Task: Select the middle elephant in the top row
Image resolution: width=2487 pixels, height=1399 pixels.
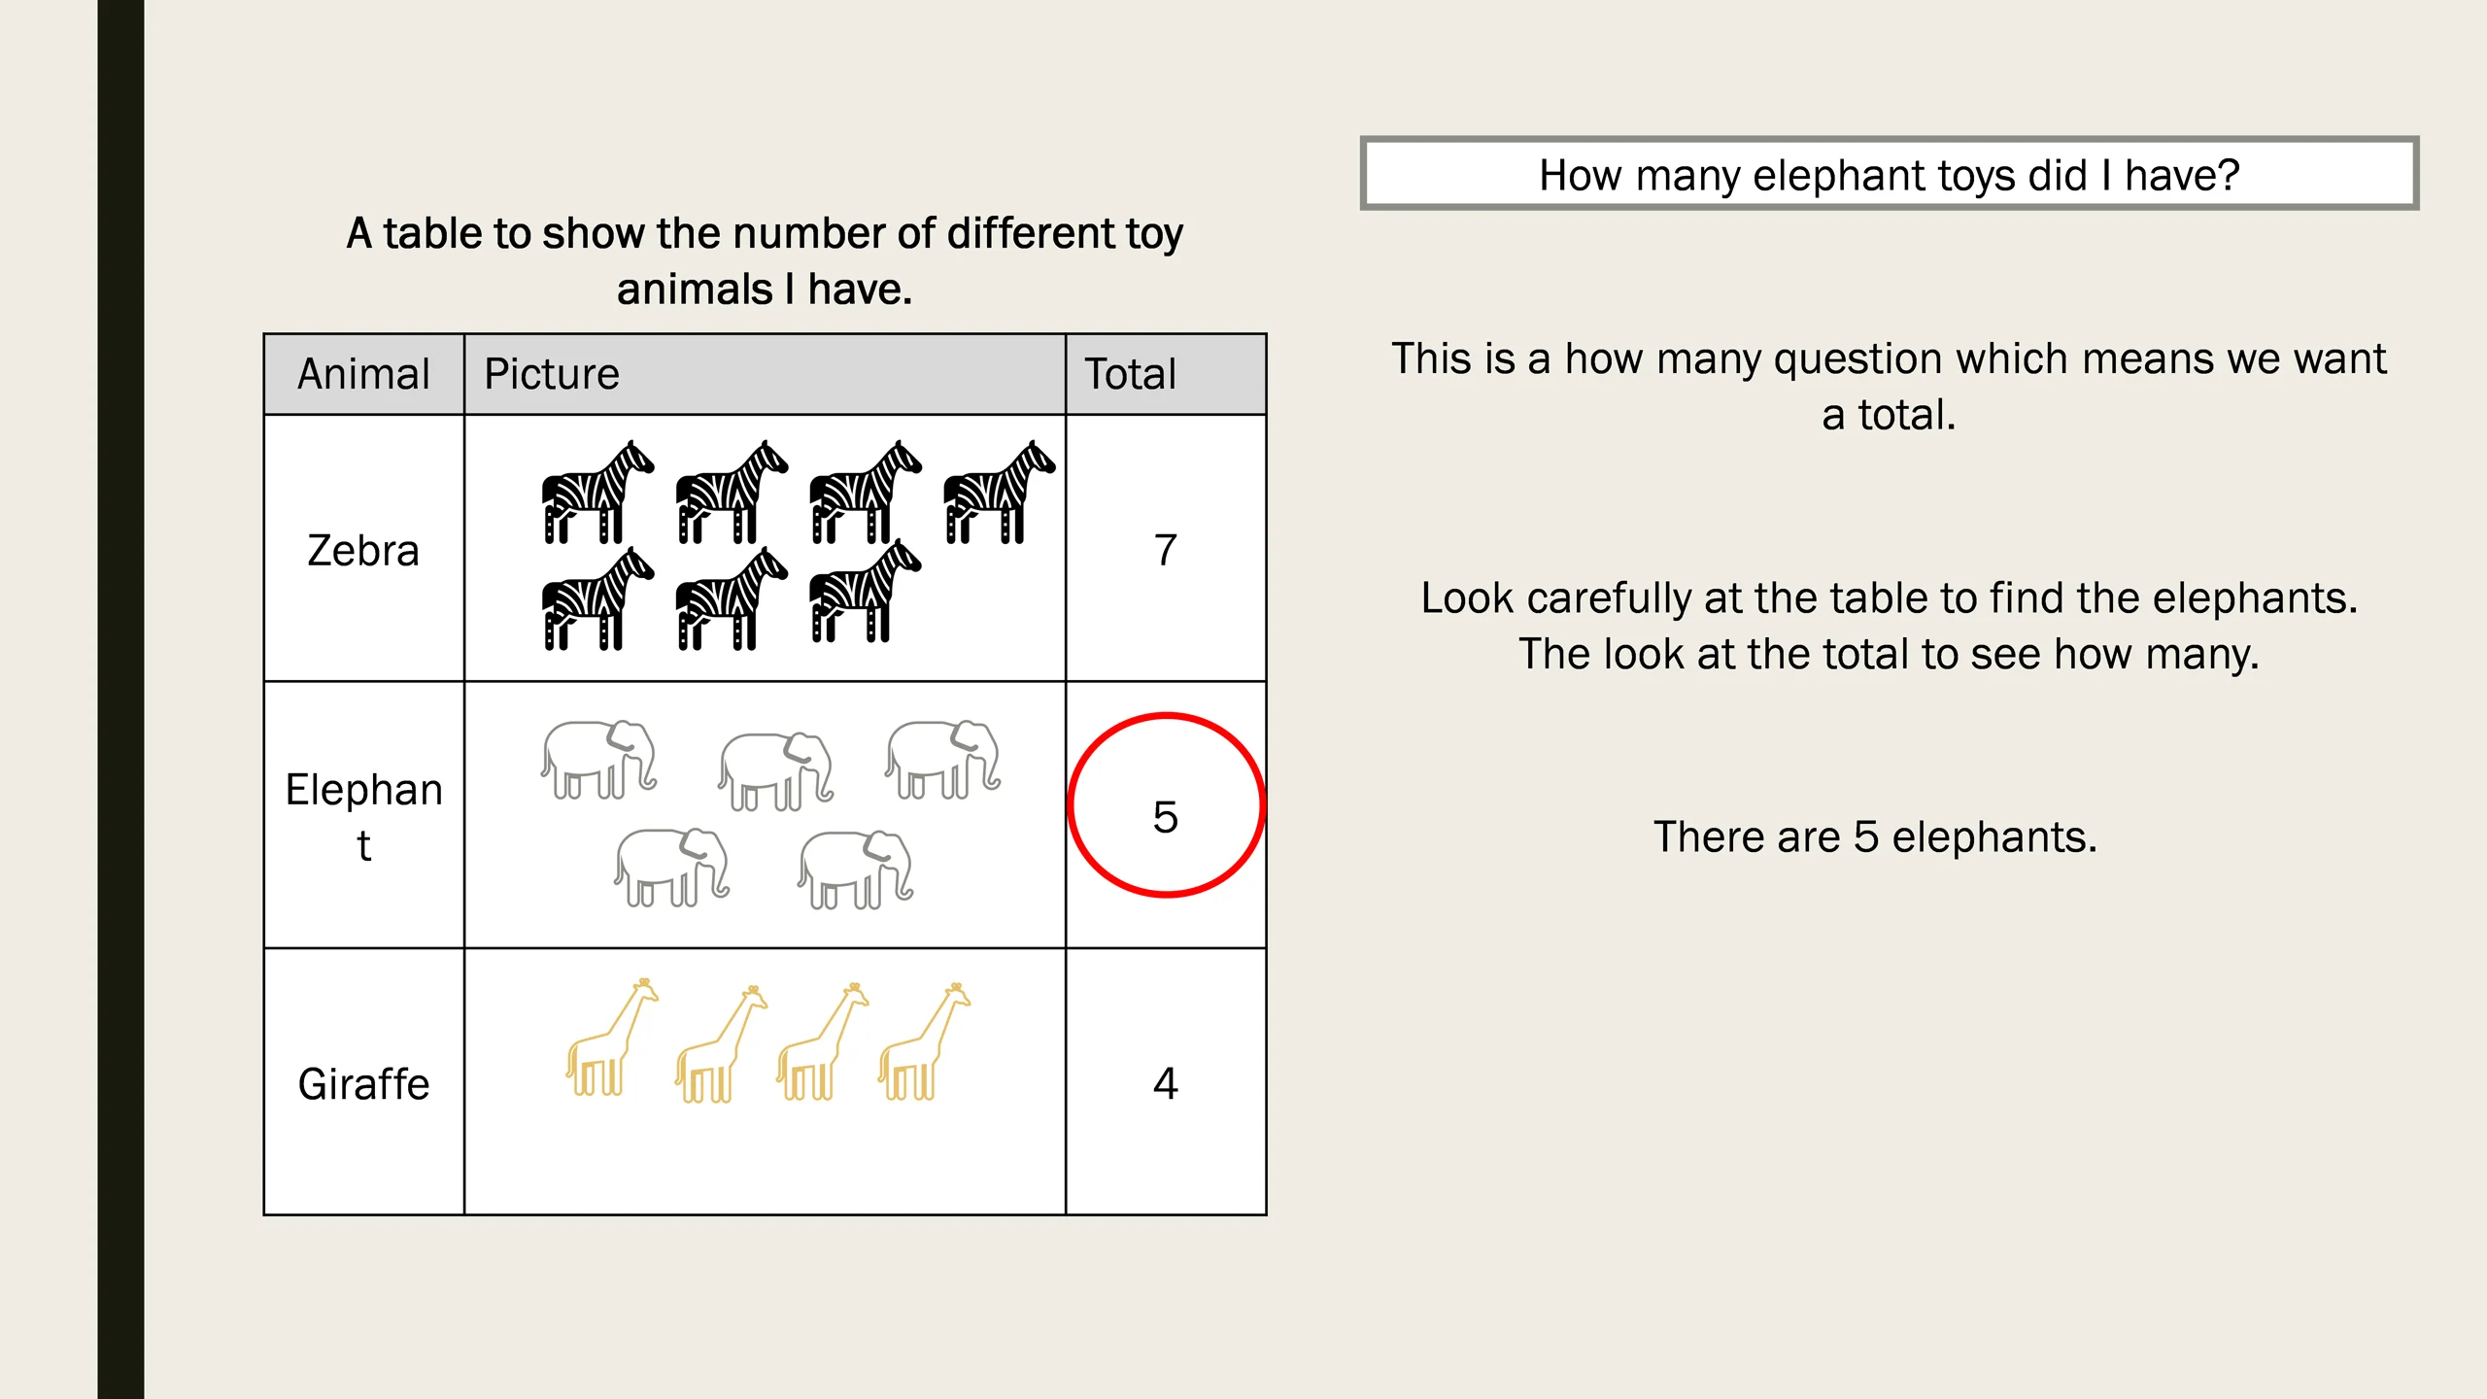Action: (776, 771)
